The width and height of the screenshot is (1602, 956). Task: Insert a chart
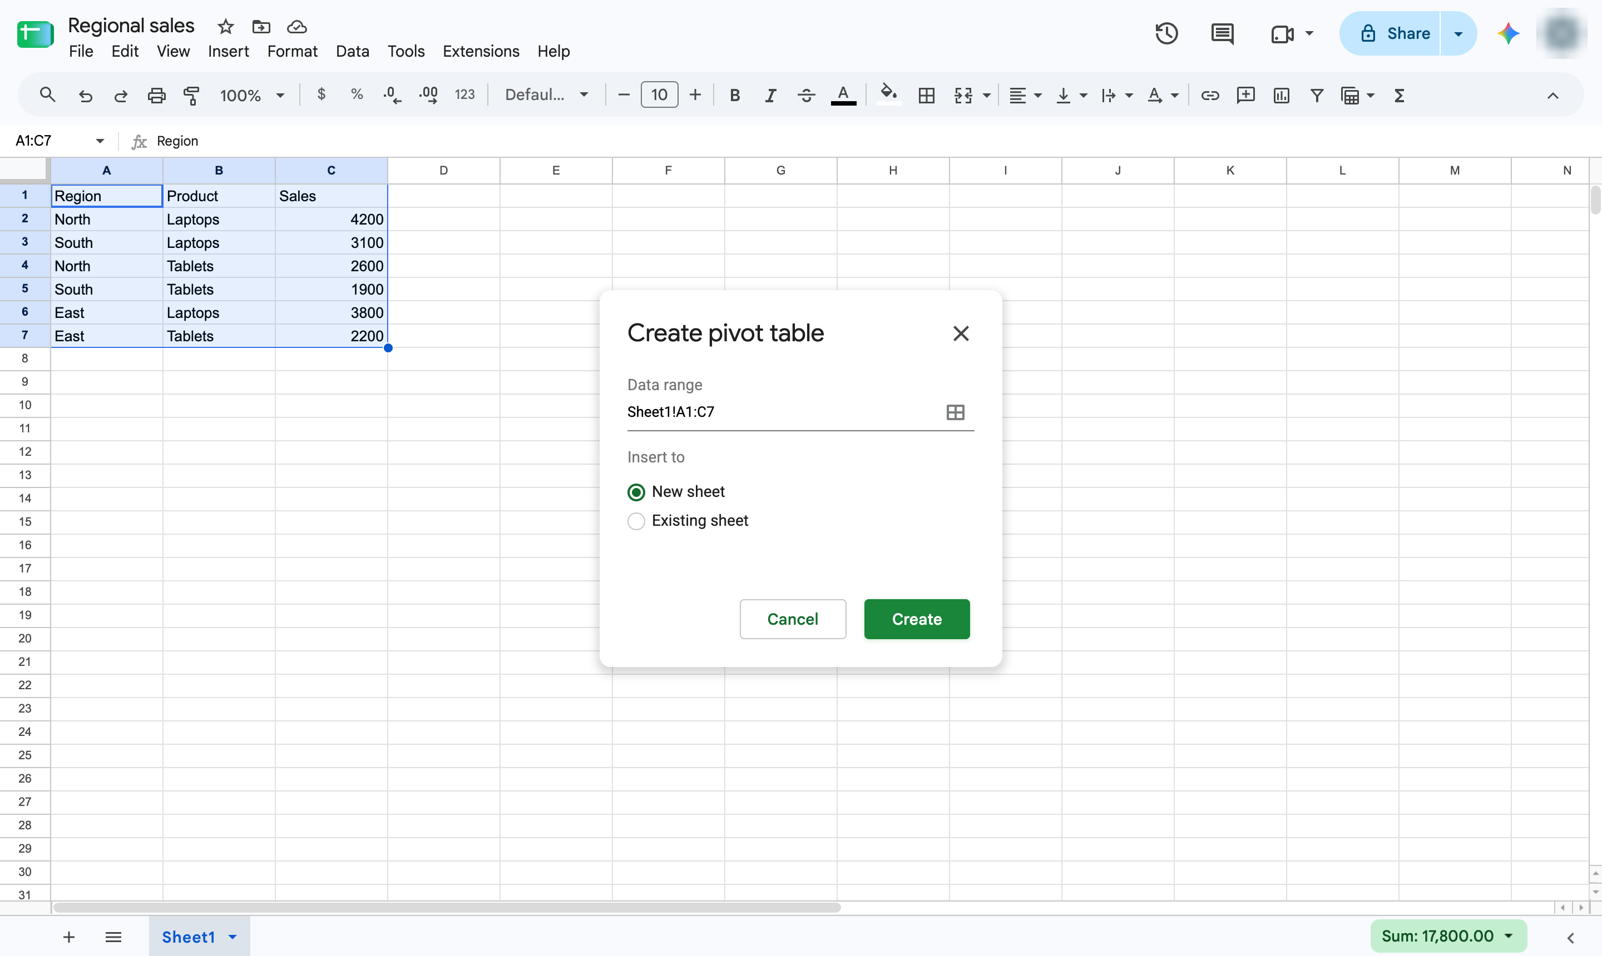(1281, 96)
